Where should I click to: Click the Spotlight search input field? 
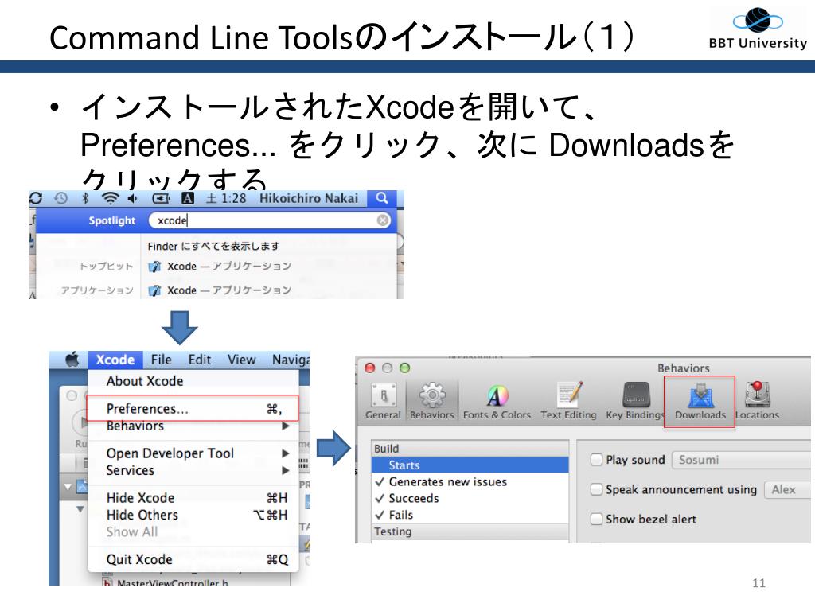pyautogui.click(x=270, y=220)
